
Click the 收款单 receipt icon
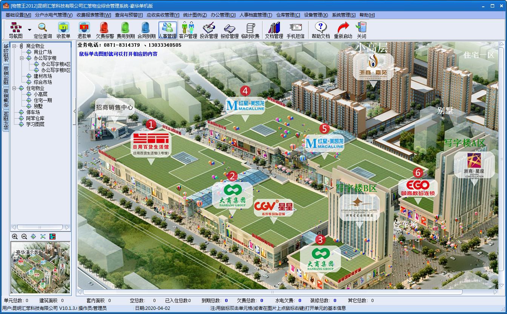click(63, 30)
